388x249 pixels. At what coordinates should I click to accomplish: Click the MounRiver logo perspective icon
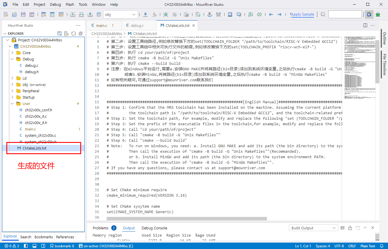coord(369,14)
